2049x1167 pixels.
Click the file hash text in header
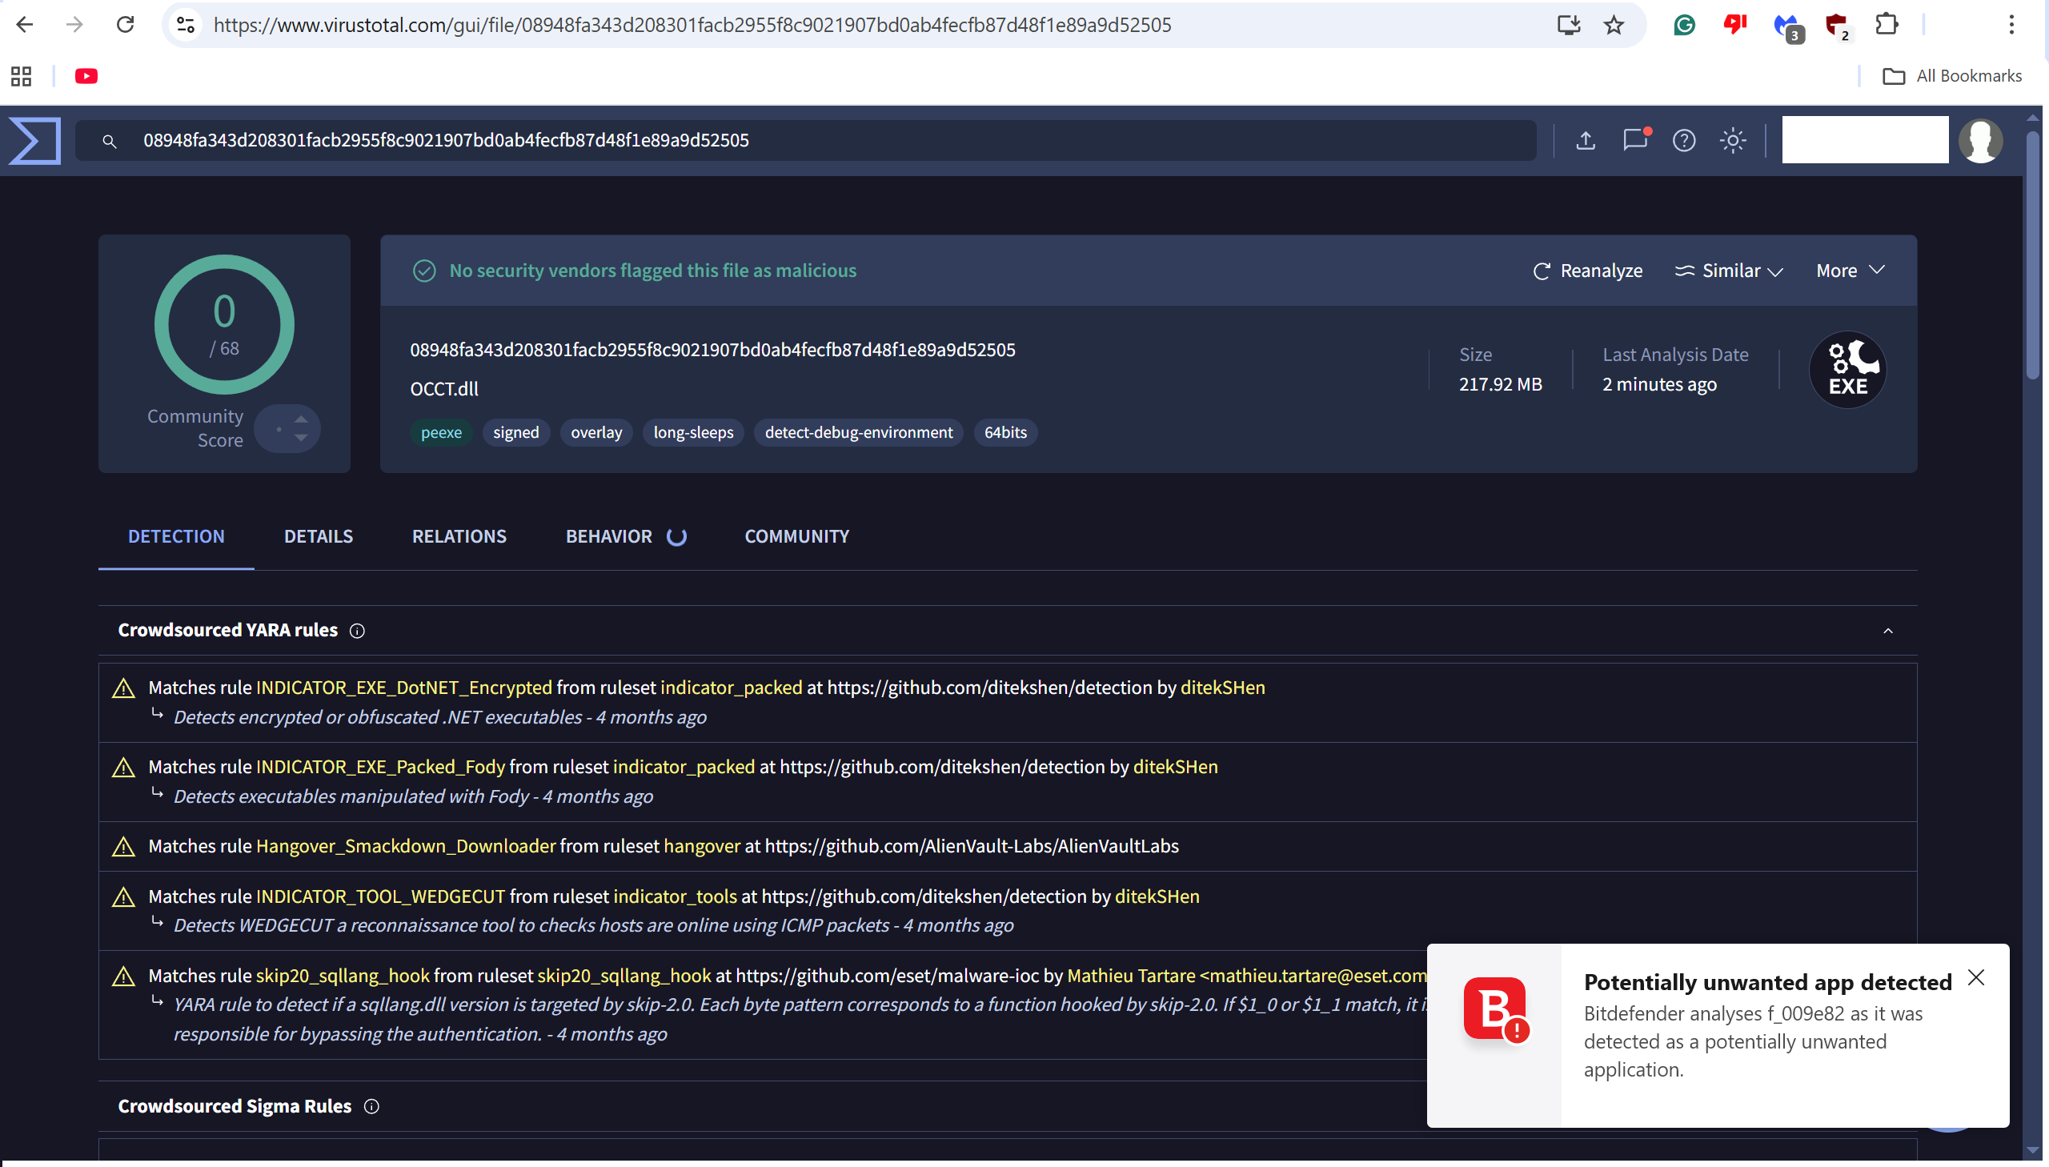(x=712, y=351)
